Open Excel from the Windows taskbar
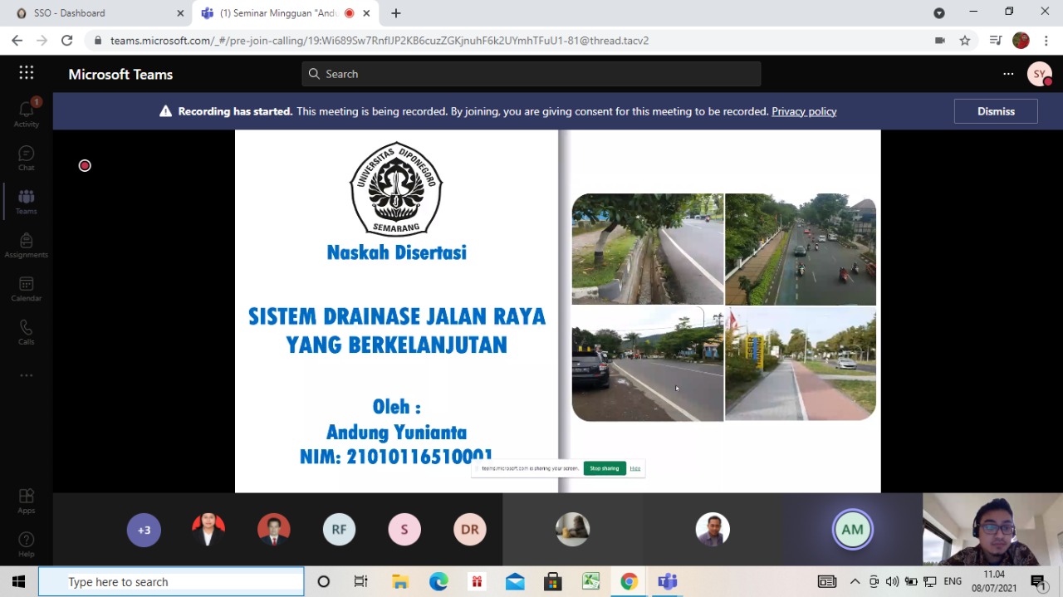The width and height of the screenshot is (1063, 597). (x=590, y=582)
